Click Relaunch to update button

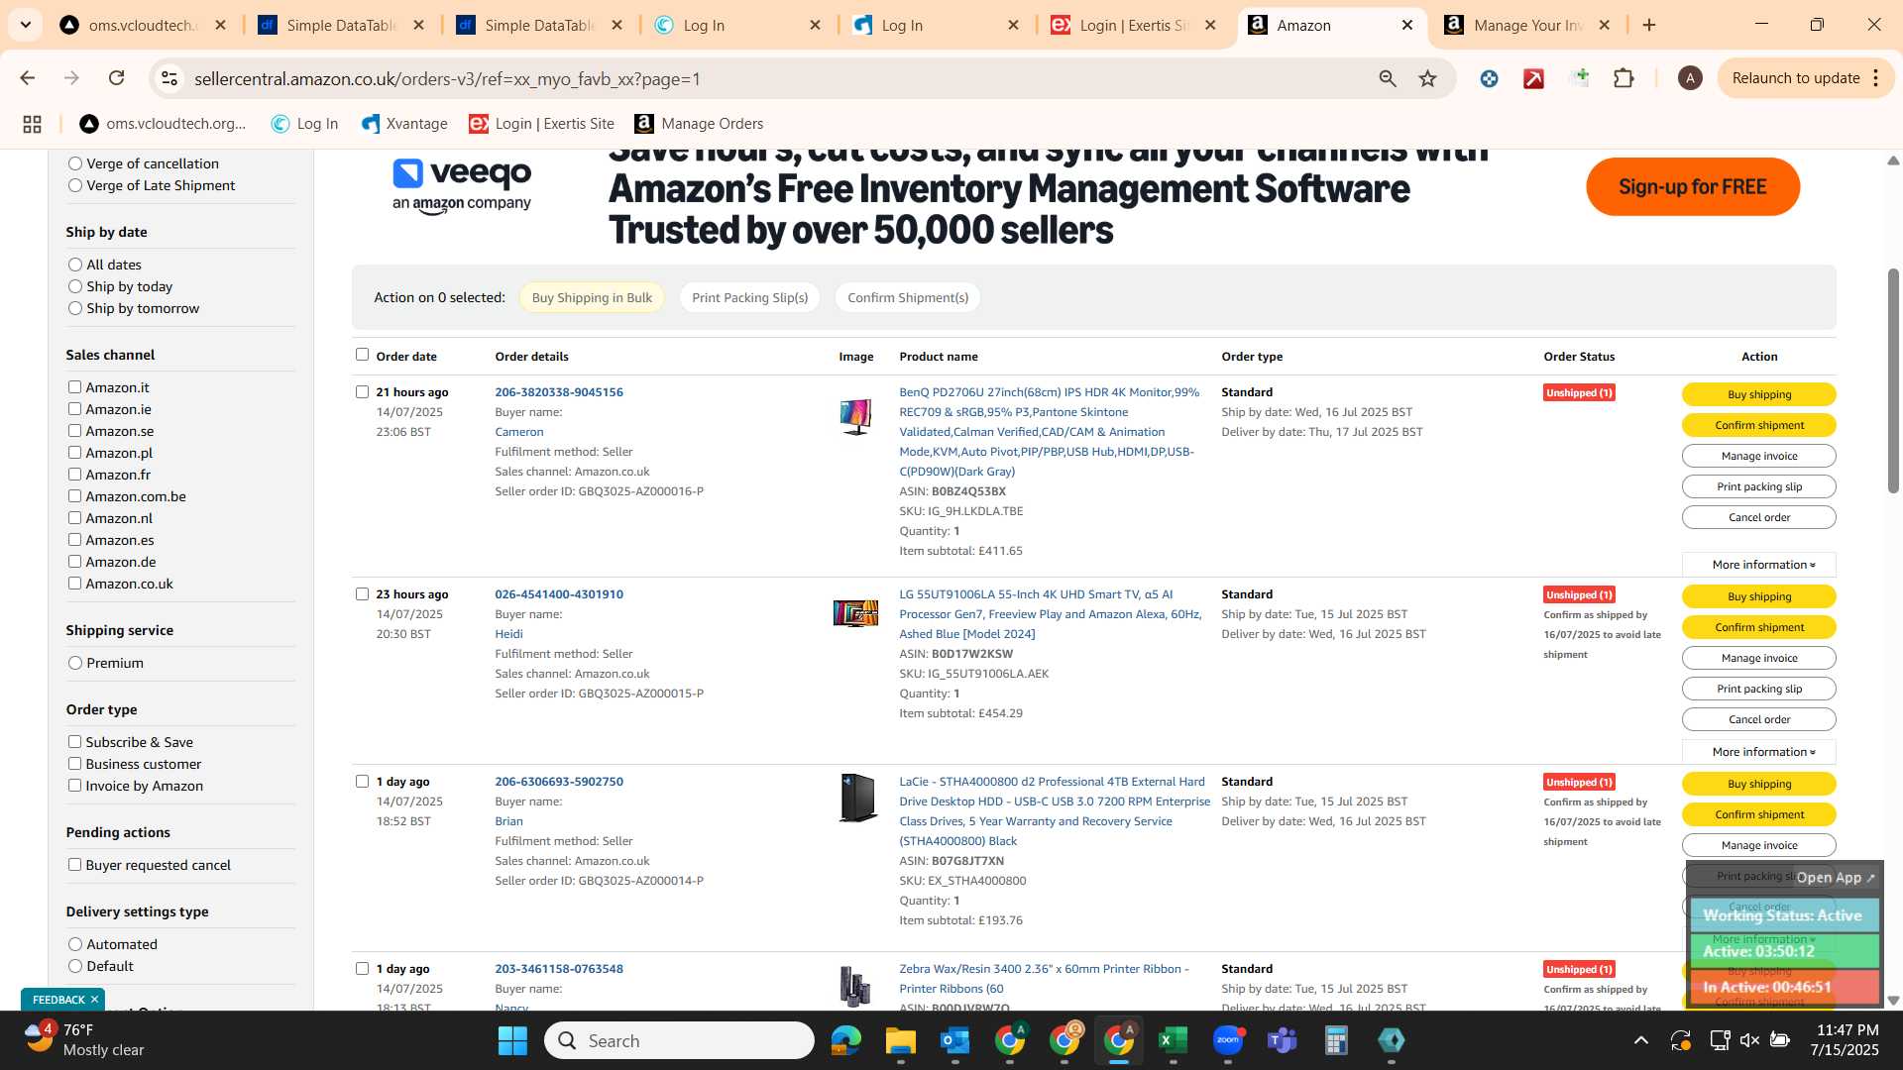[1796, 78]
